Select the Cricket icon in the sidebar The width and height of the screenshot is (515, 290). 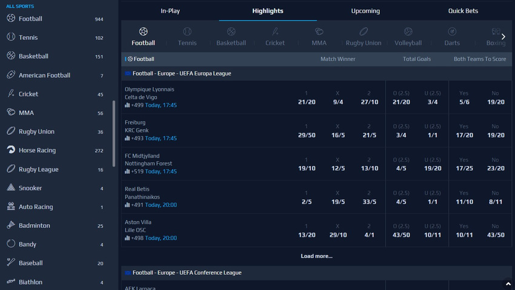11,93
